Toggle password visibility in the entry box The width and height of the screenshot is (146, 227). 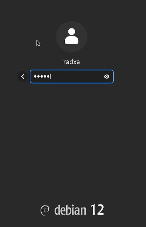pos(106,77)
